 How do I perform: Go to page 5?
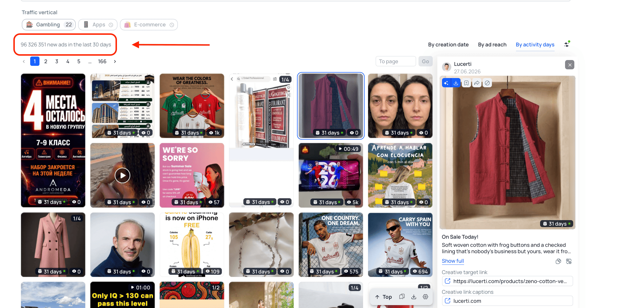[x=79, y=61]
